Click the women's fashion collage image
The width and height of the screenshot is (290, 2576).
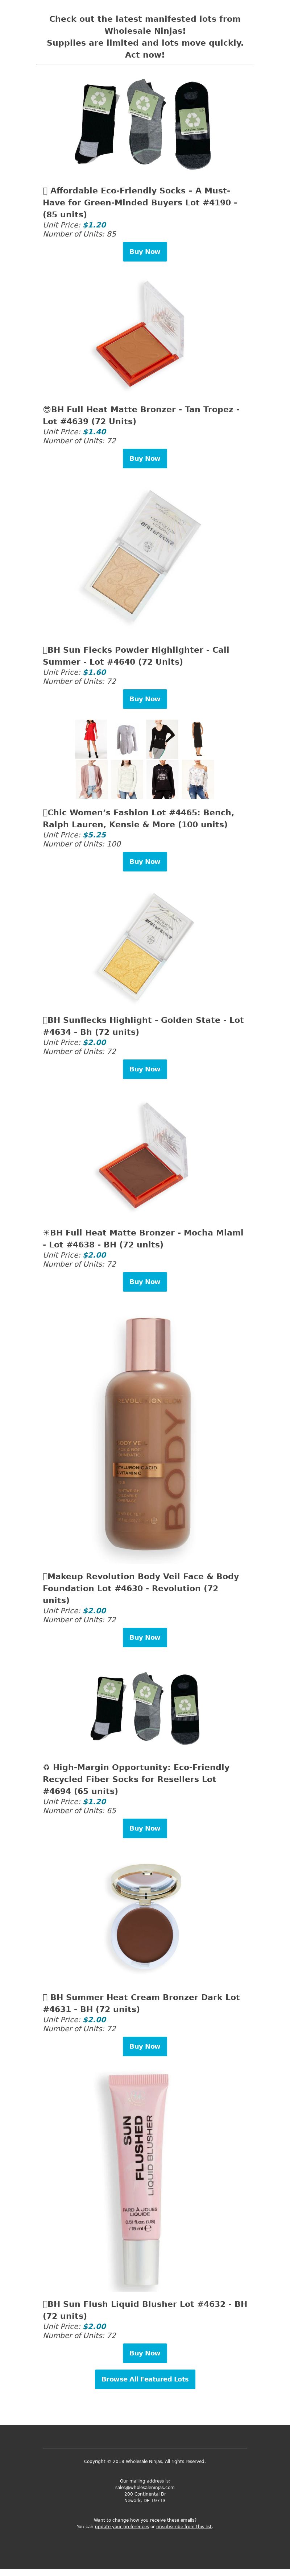[x=145, y=759]
